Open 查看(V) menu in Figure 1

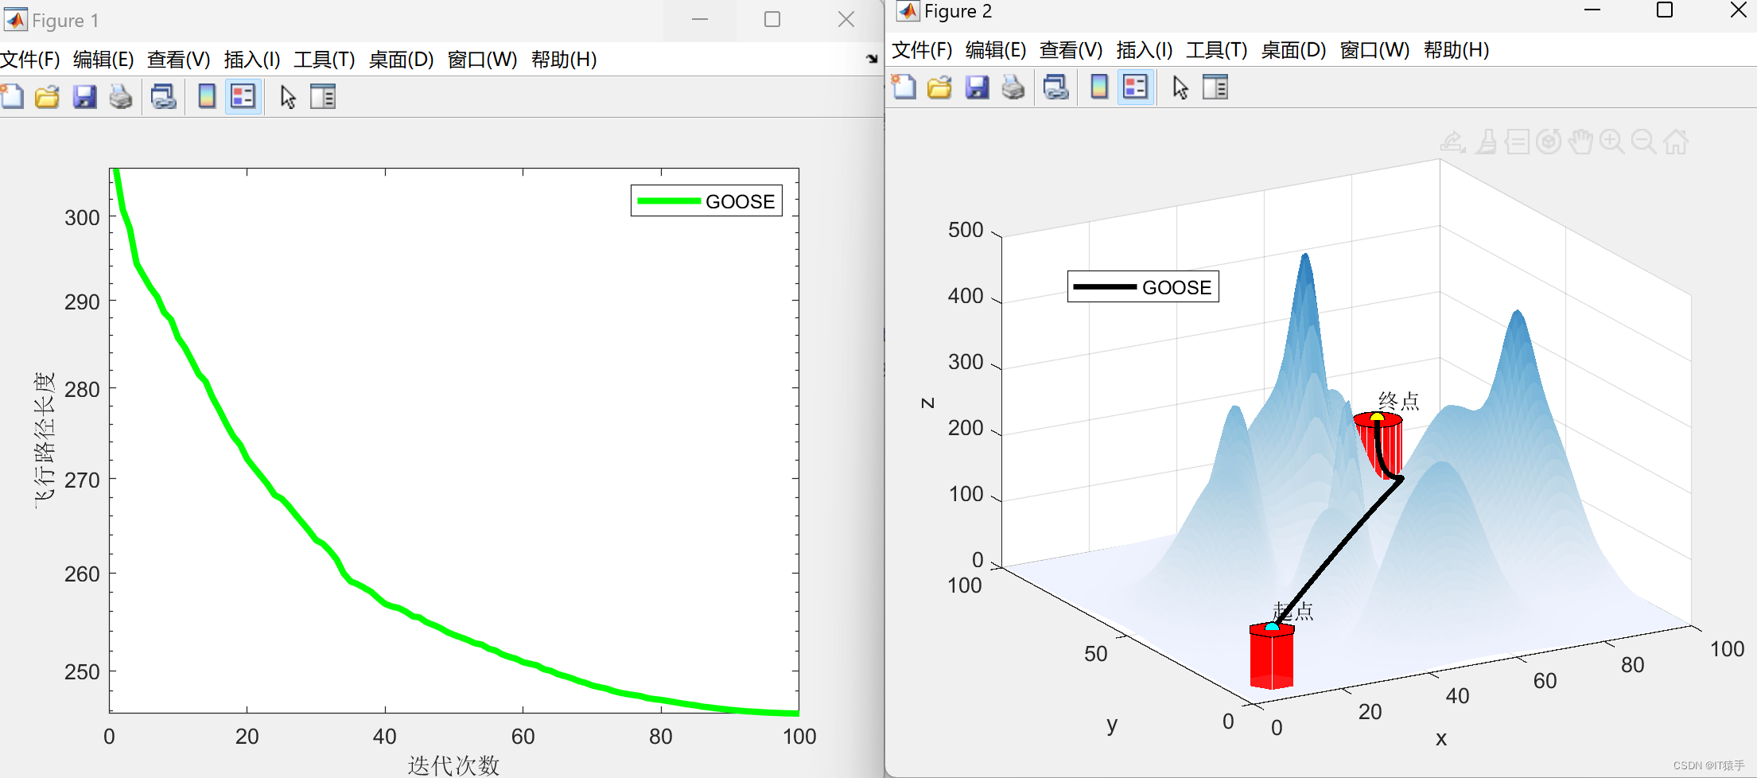click(178, 60)
